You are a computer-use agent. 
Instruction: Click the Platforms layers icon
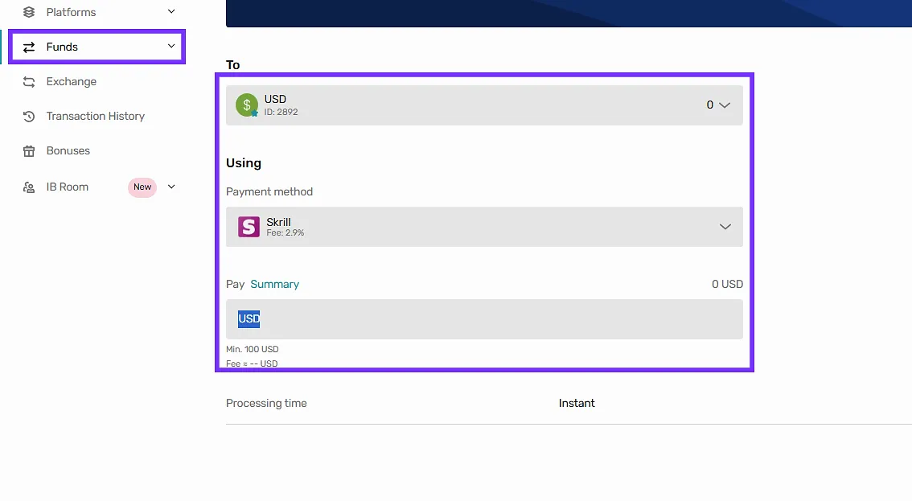coord(29,12)
